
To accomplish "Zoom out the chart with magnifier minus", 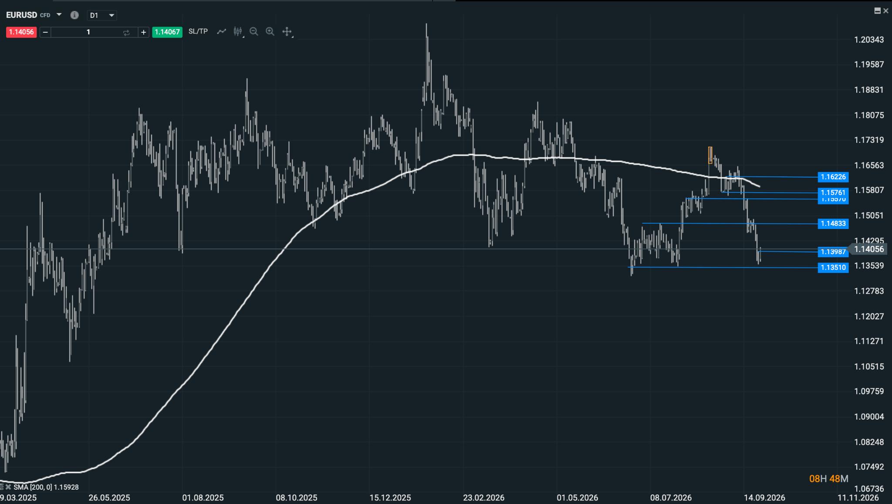I will pos(254,31).
